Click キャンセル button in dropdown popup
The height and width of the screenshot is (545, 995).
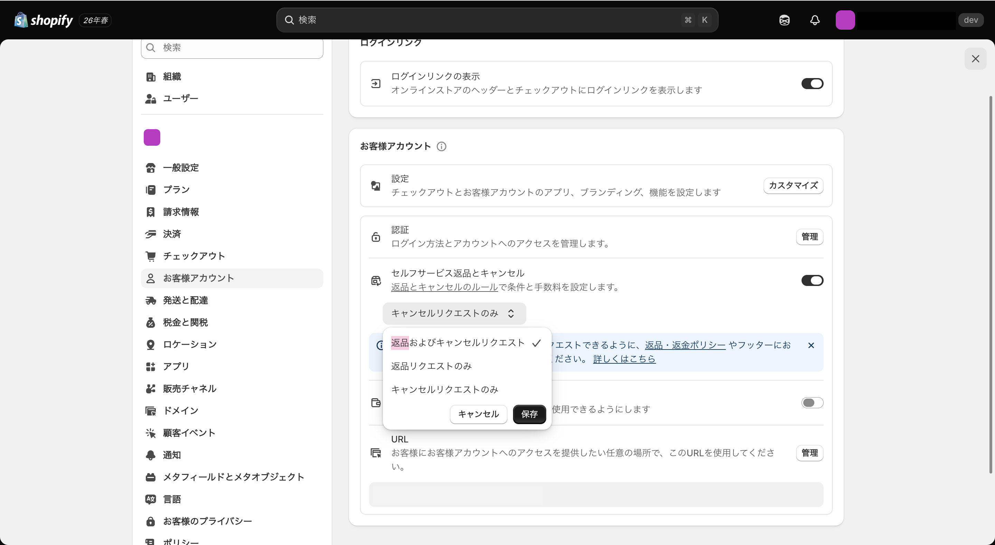pyautogui.click(x=478, y=414)
